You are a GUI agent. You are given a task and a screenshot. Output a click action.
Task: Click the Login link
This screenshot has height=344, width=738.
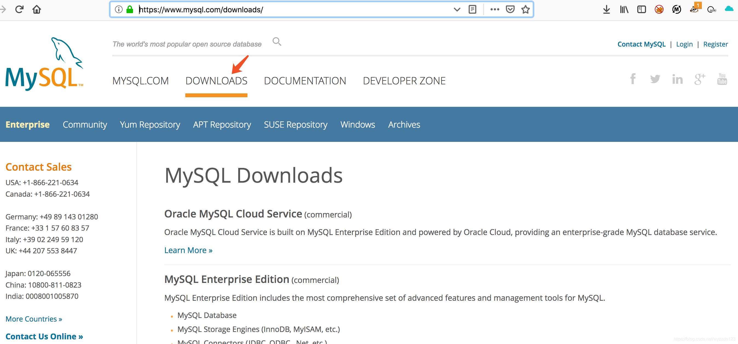684,44
